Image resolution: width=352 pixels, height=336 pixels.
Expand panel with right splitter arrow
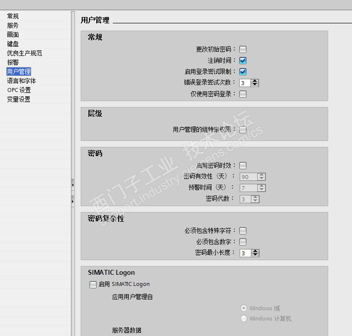[x=72, y=201]
